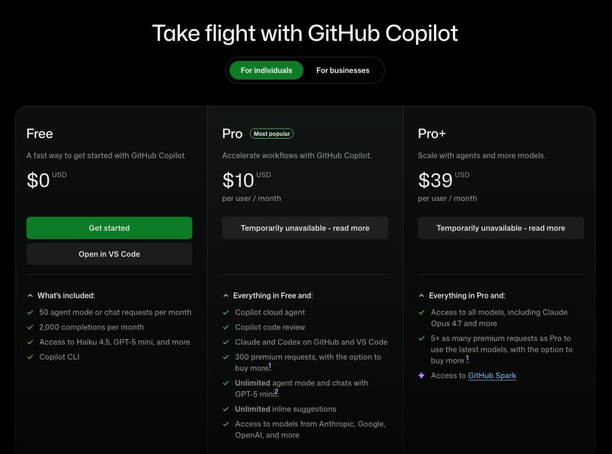Click checkmark next to Copilot cloud agent
This screenshot has height=454, width=612.
tap(226, 312)
